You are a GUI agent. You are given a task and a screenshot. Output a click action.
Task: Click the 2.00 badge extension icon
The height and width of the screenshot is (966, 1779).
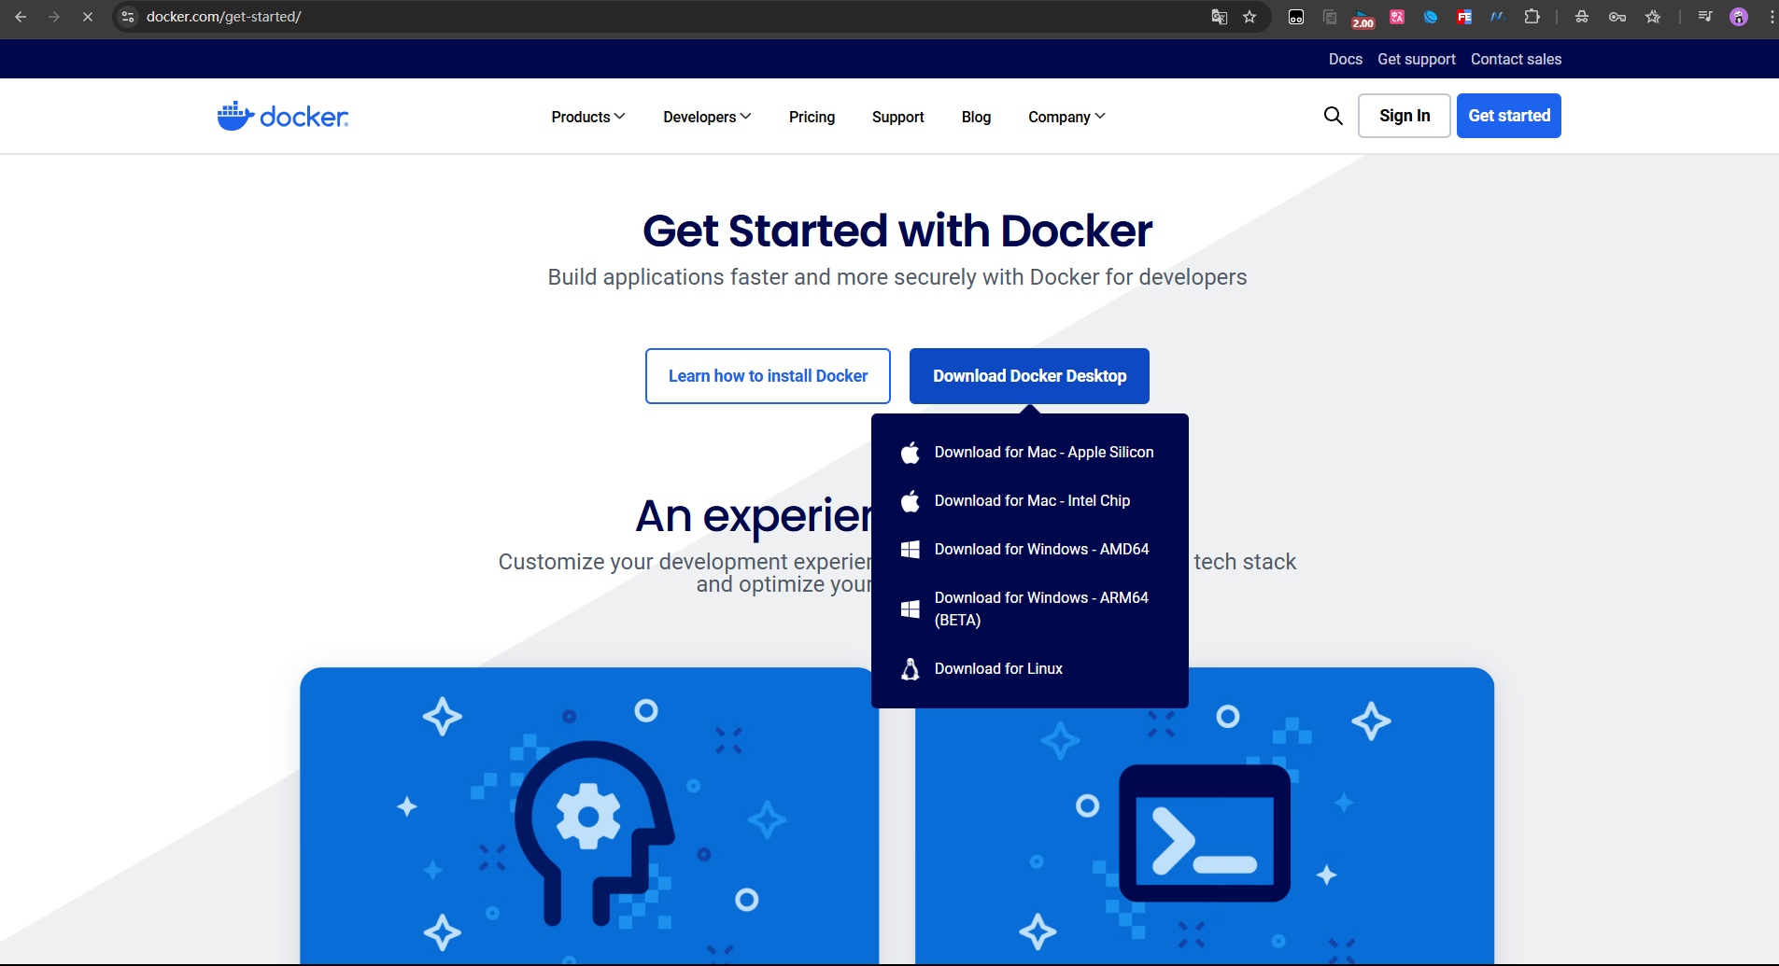1362,17
